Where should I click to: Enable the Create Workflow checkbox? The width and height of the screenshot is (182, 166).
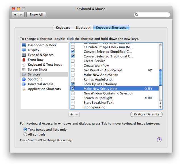coord(73,66)
